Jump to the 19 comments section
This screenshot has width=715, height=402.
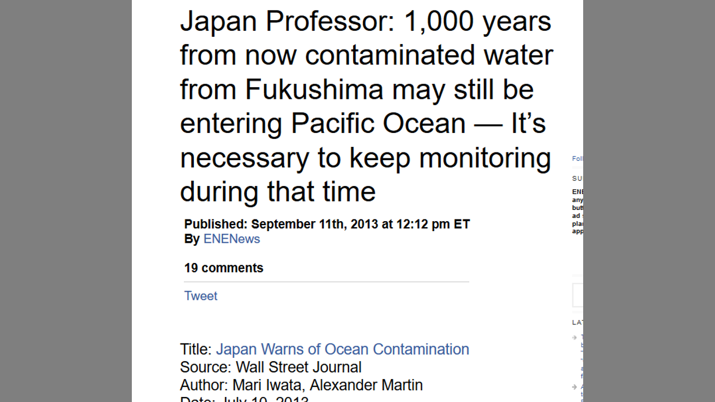223,268
